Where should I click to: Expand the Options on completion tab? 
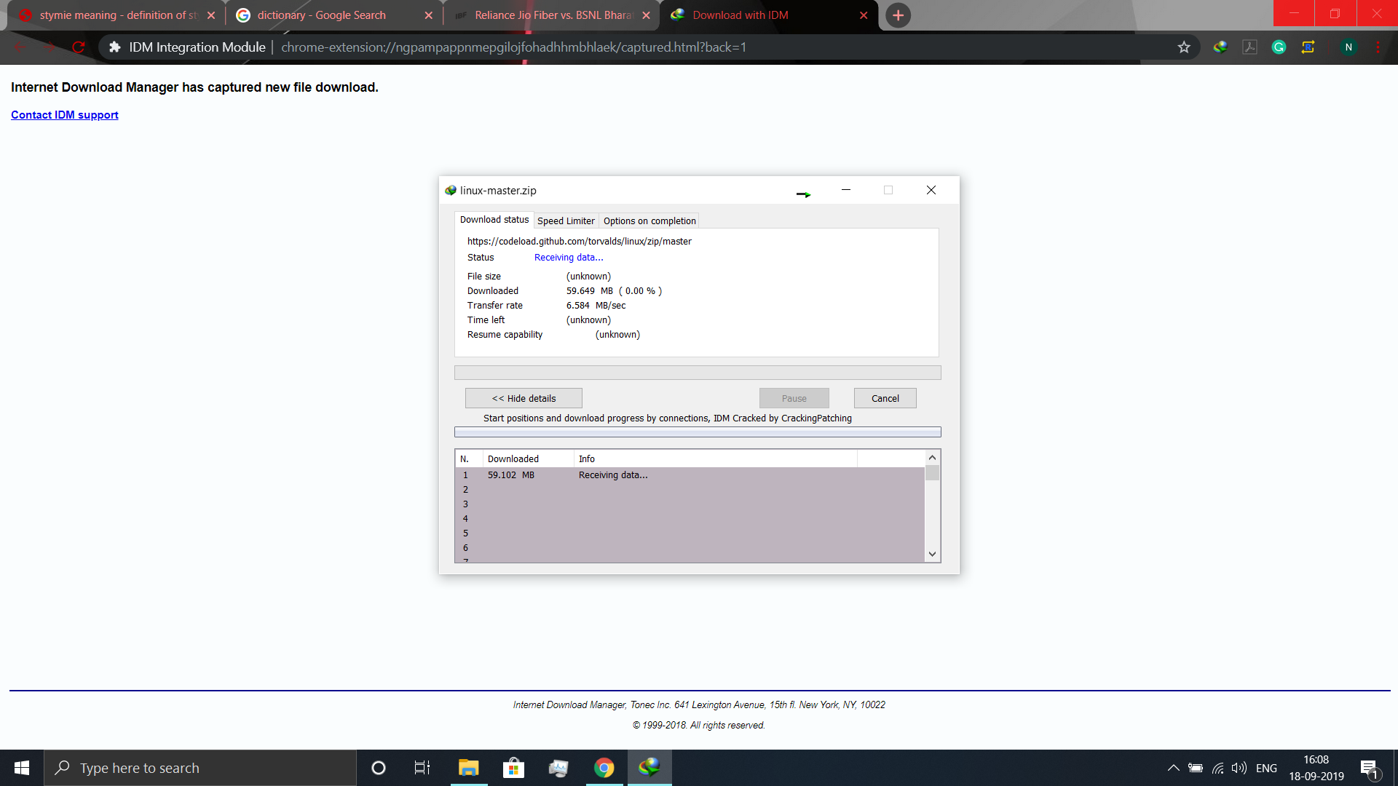tap(649, 220)
